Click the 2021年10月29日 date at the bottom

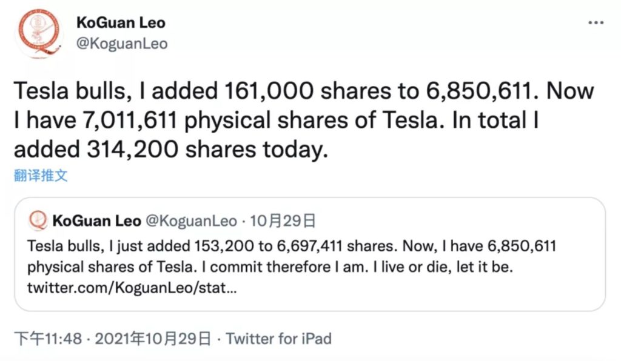click(152, 339)
